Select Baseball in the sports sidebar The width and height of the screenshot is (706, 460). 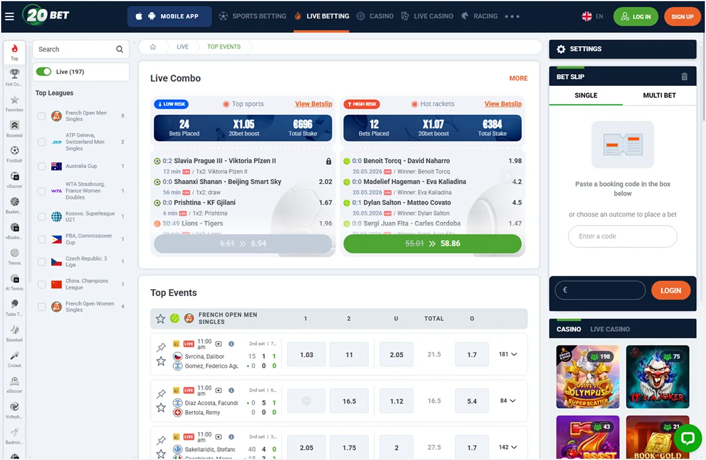point(14,333)
